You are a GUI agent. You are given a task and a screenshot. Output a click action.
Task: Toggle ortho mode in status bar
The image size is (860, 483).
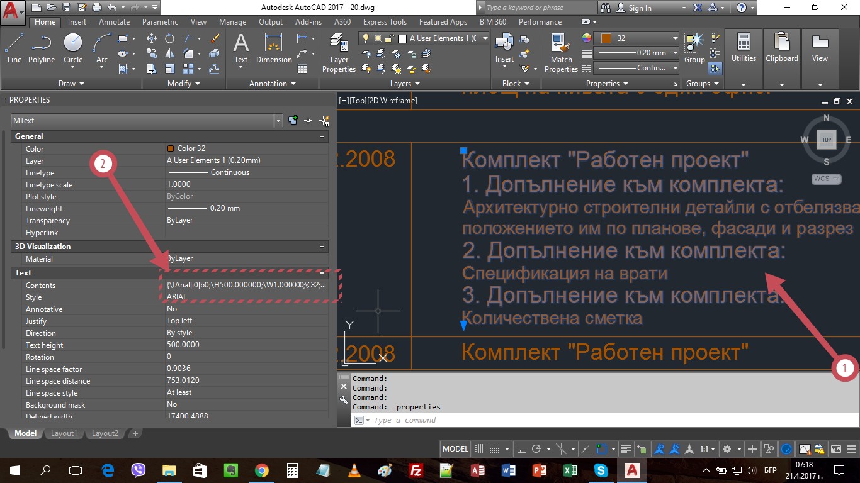[x=521, y=449]
